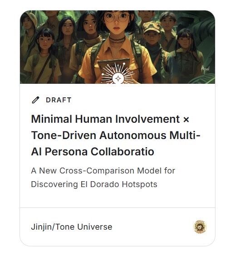The width and height of the screenshot is (230, 255).
Task: Click the 'A New Cross-Comparison Model for' subtitle line
Action: (x=103, y=171)
